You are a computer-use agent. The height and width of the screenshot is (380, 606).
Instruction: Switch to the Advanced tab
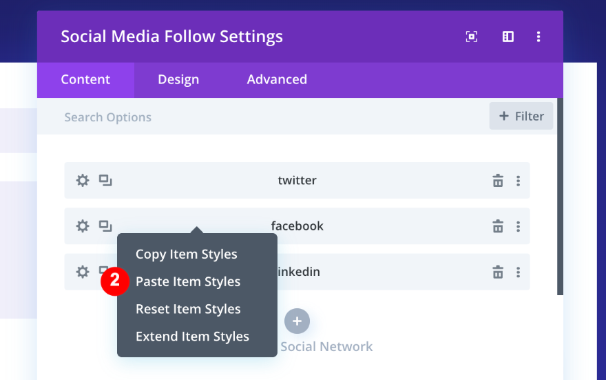click(277, 79)
